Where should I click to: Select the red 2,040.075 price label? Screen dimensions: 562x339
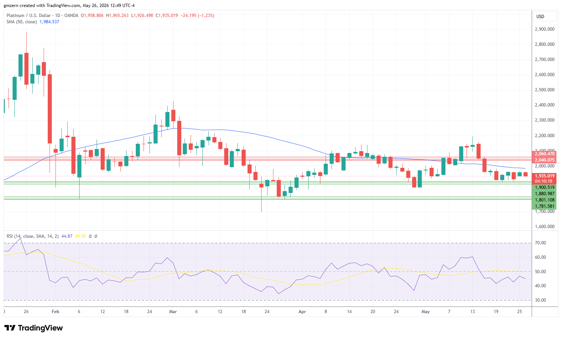[545, 160]
